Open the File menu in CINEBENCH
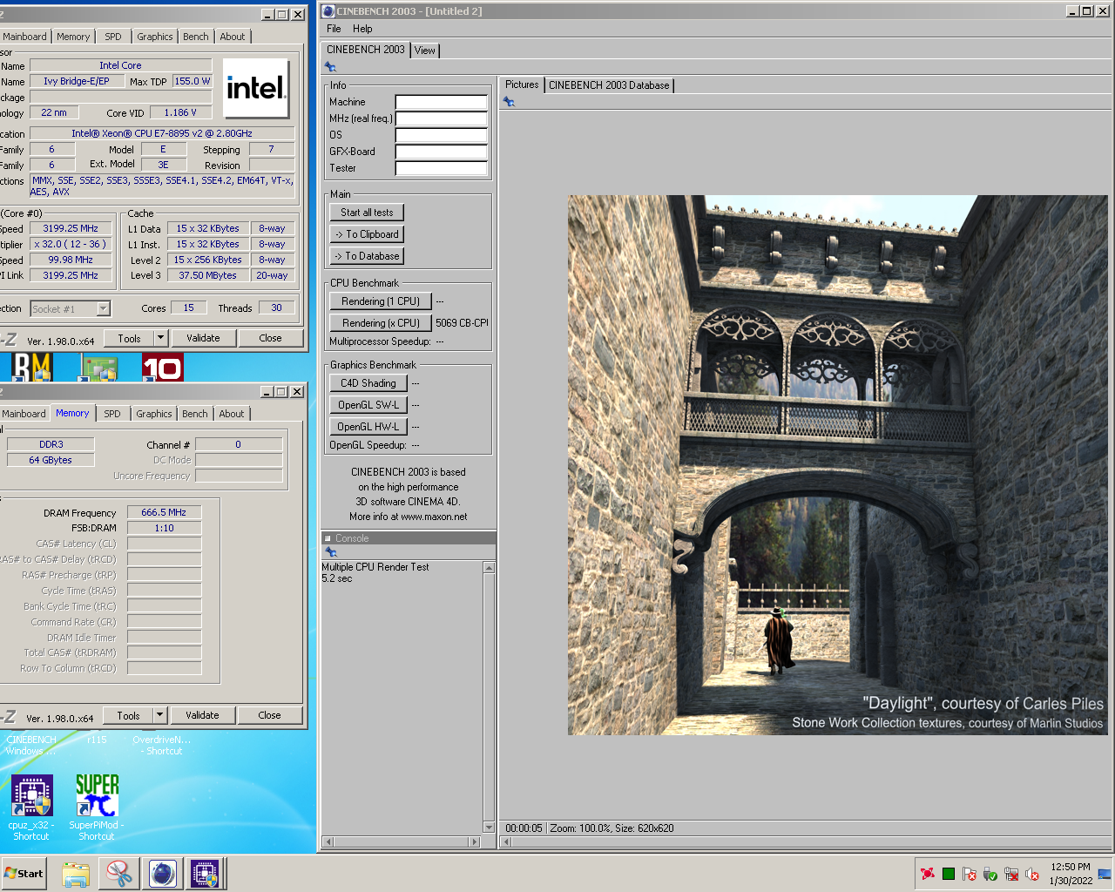The image size is (1115, 892). [x=334, y=29]
